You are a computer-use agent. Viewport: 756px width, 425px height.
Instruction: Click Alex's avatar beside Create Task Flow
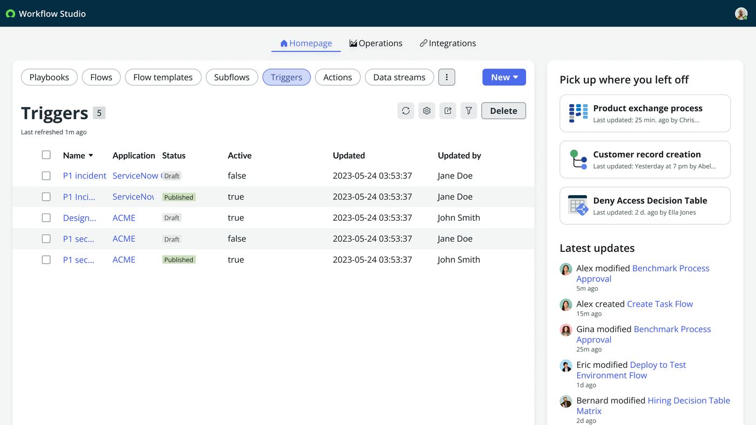[x=566, y=305]
